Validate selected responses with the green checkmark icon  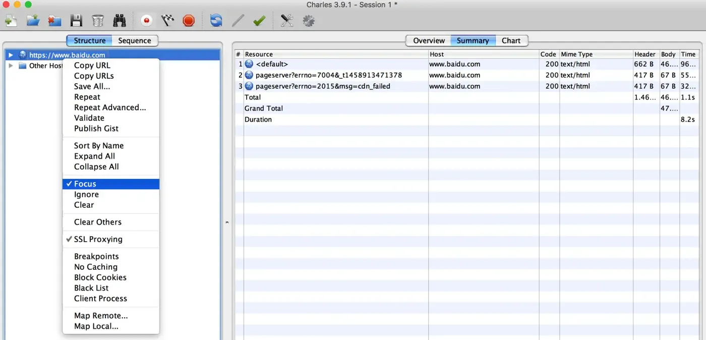pos(259,21)
